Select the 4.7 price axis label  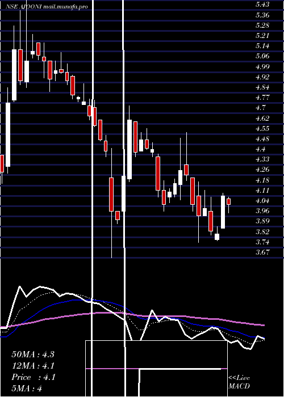point(260,108)
